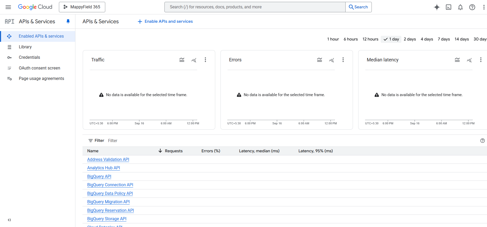Open Address Validation API link
The width and height of the screenshot is (487, 227).
pyautogui.click(x=108, y=160)
